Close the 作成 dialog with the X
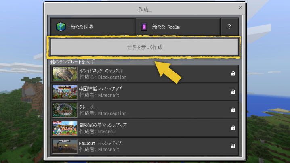This screenshot has width=290, height=163. [x=240, y=8]
